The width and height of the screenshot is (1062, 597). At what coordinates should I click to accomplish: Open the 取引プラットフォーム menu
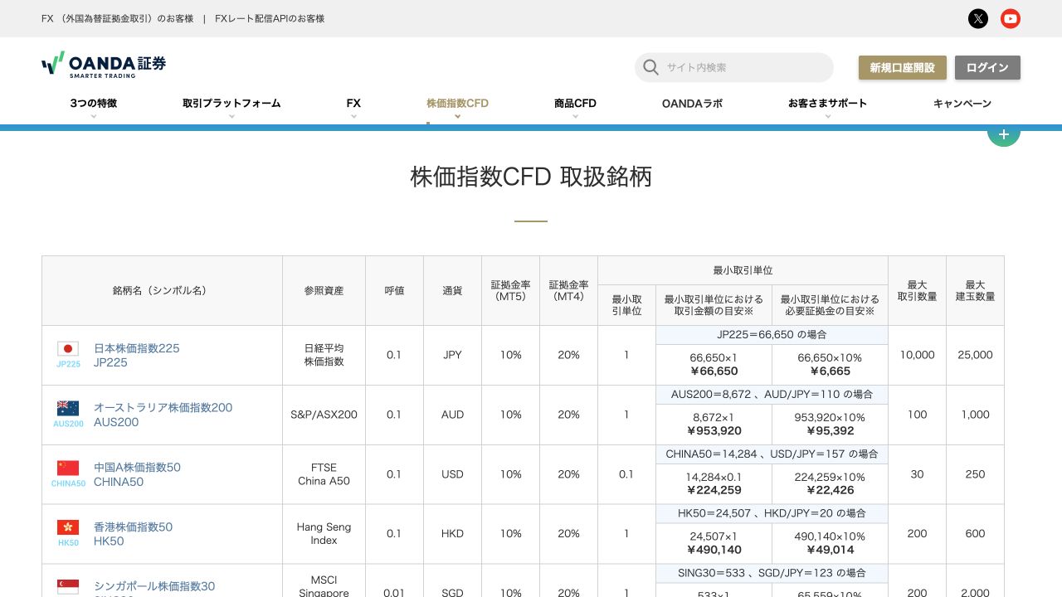231,104
